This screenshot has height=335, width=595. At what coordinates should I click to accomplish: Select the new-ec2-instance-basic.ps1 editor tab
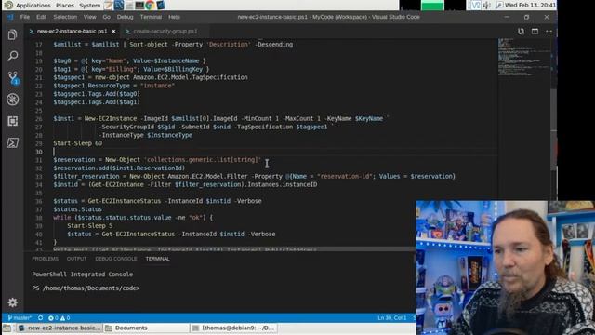72,31
